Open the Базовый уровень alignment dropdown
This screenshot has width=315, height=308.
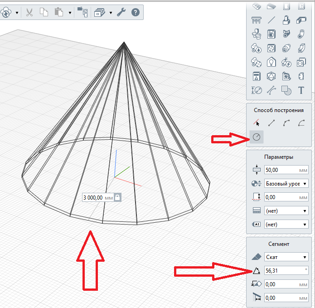286,184
